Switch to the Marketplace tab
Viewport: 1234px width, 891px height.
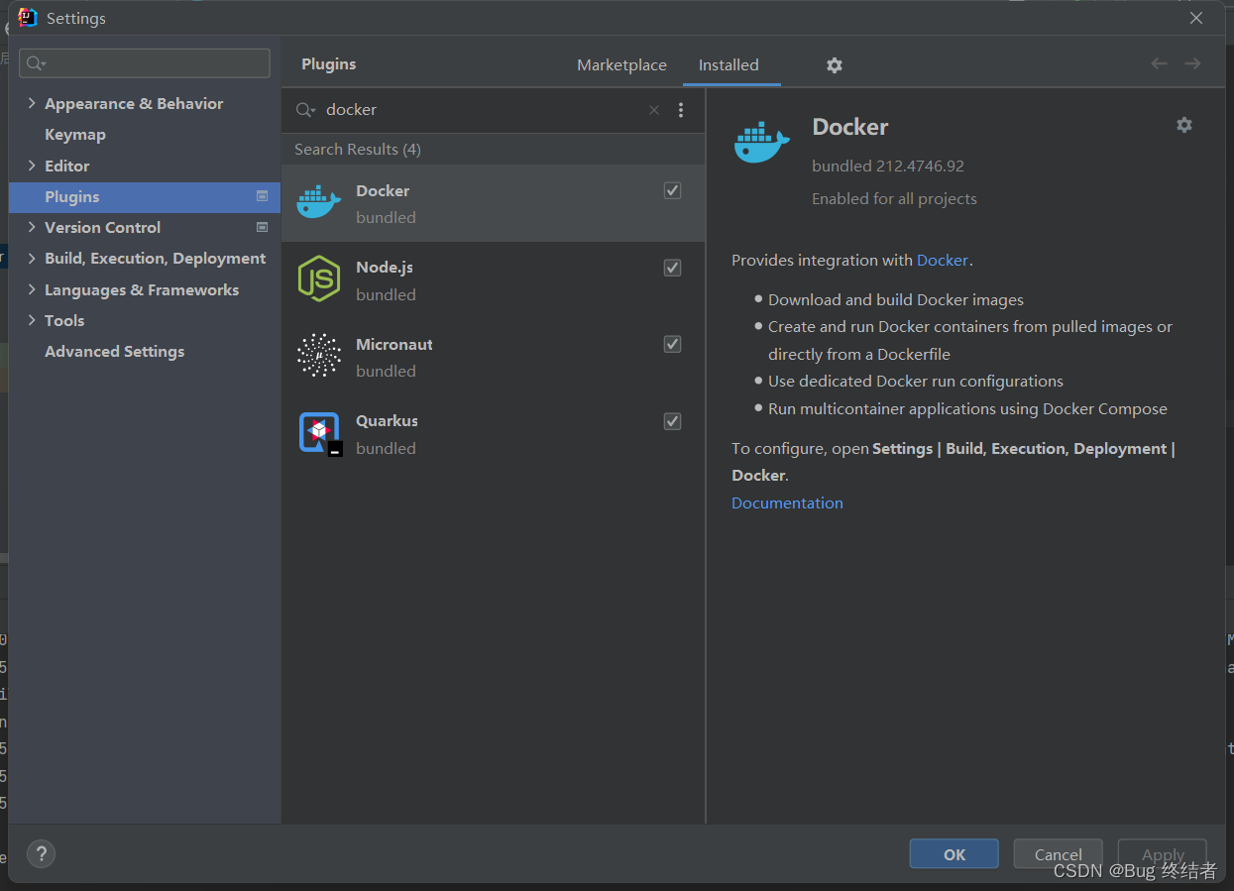pyautogui.click(x=621, y=65)
